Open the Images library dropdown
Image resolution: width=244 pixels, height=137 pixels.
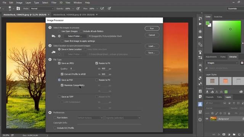[222, 63]
